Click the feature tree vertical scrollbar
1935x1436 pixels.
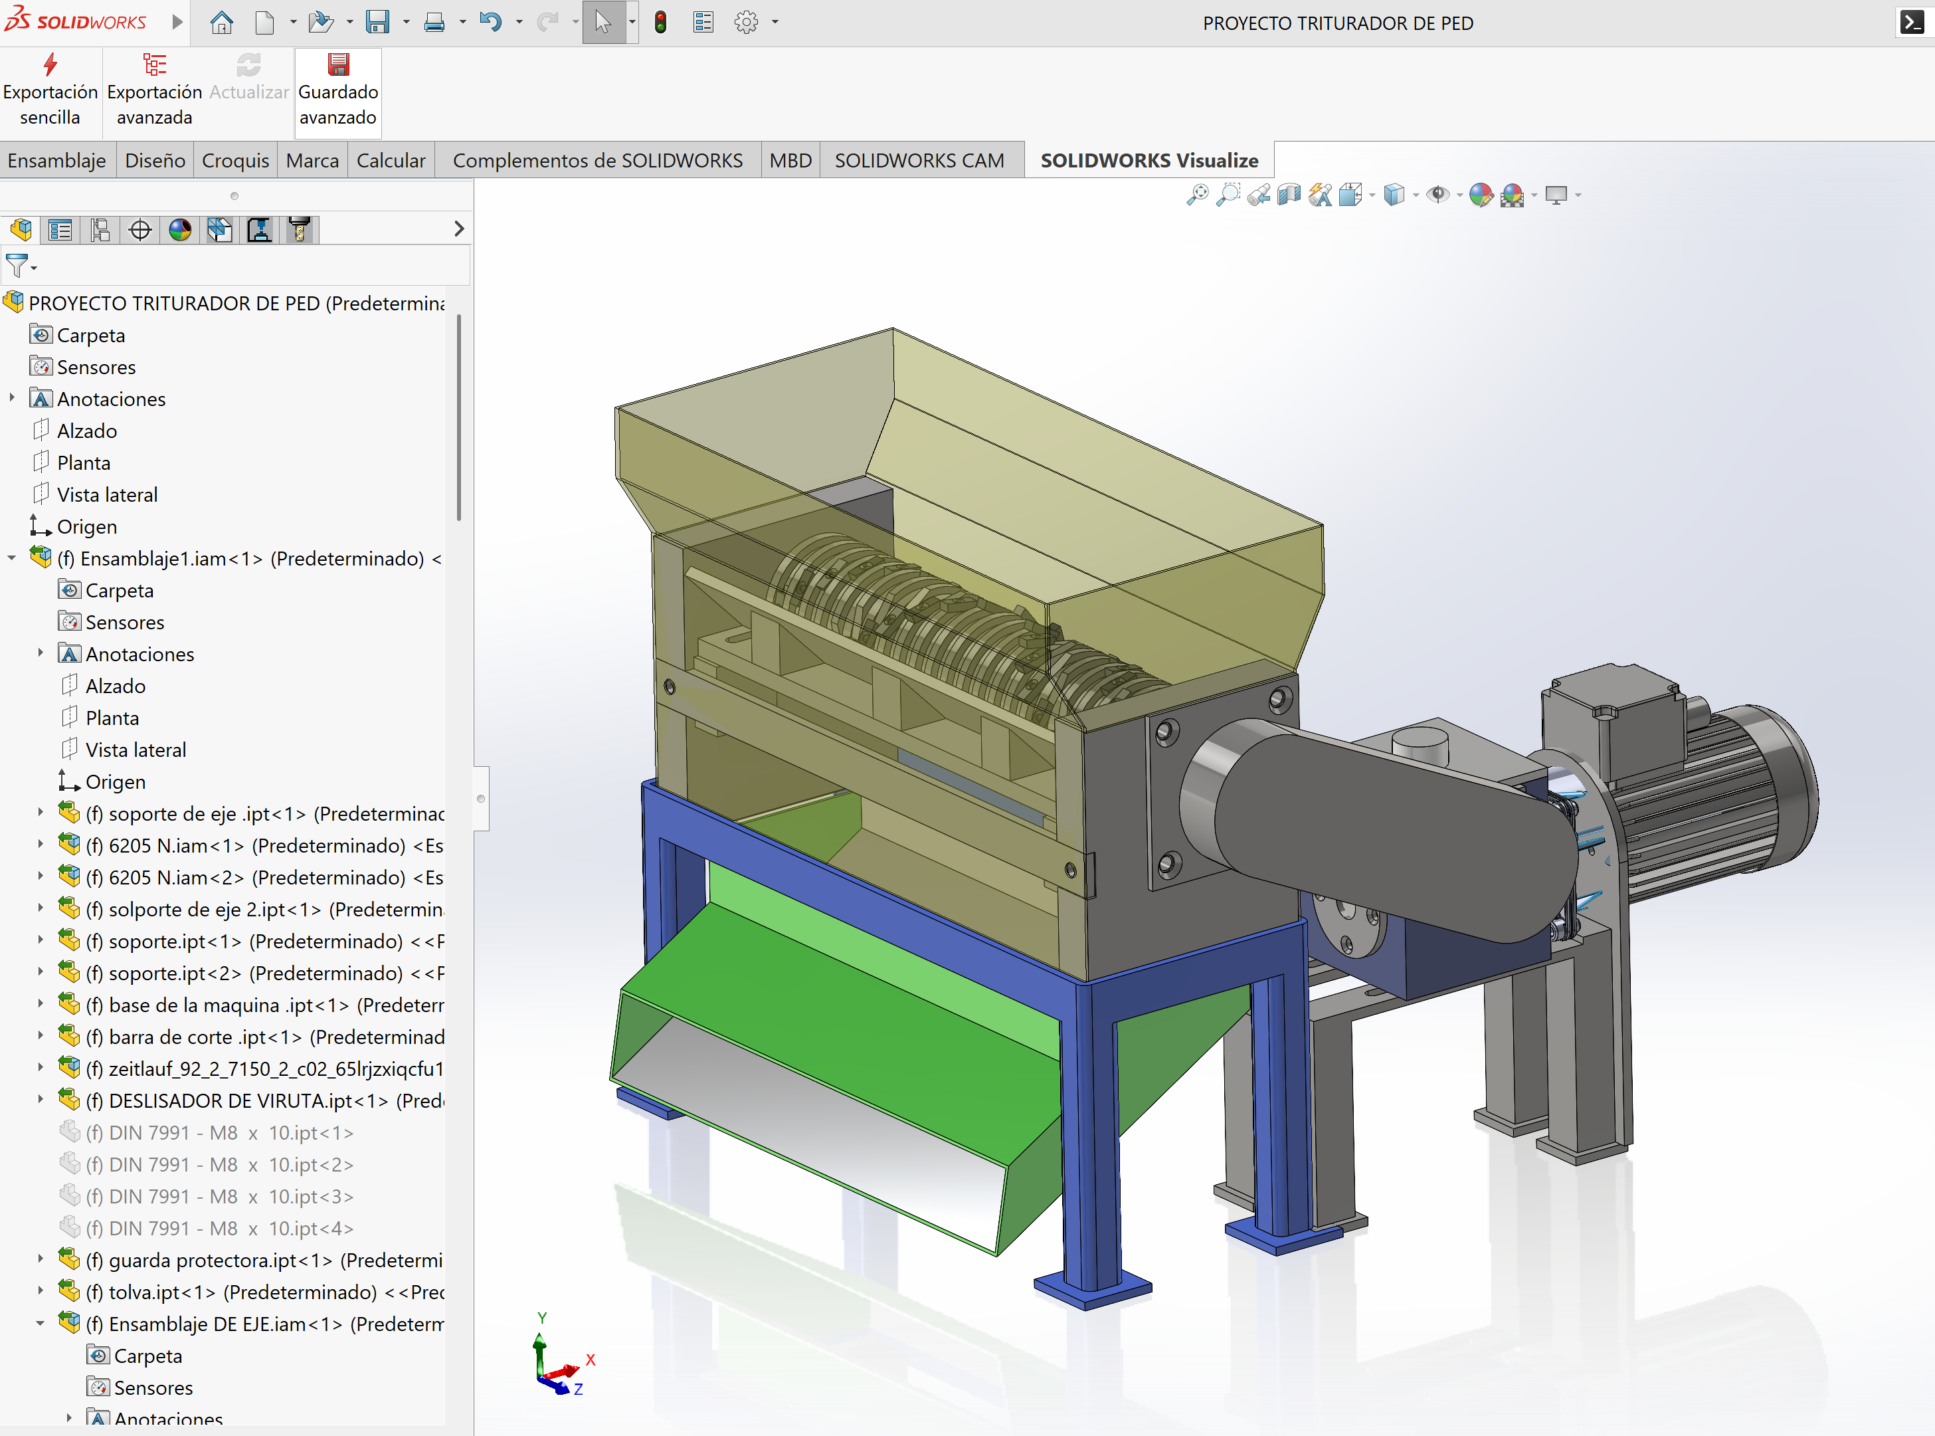click(459, 417)
